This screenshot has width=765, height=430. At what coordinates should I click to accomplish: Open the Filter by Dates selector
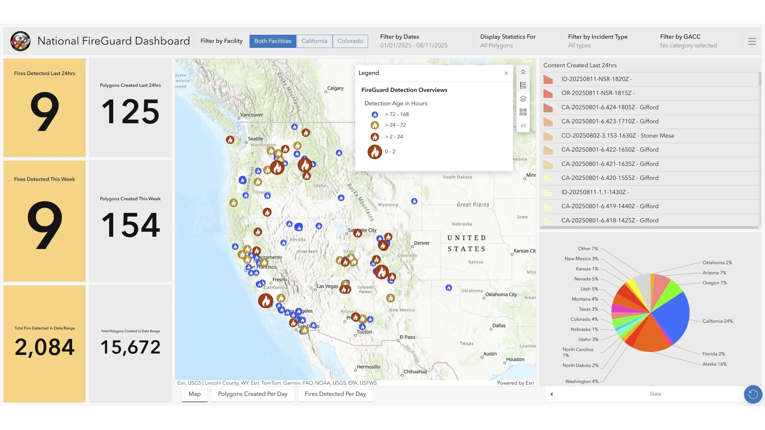[x=414, y=42]
